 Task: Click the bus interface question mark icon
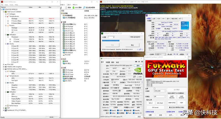[142, 82]
